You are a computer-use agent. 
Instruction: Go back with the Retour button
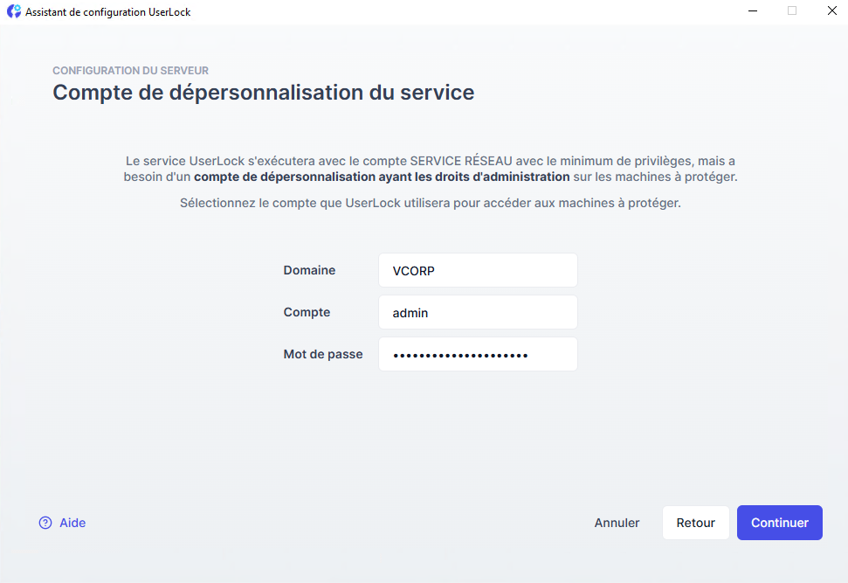(x=695, y=523)
